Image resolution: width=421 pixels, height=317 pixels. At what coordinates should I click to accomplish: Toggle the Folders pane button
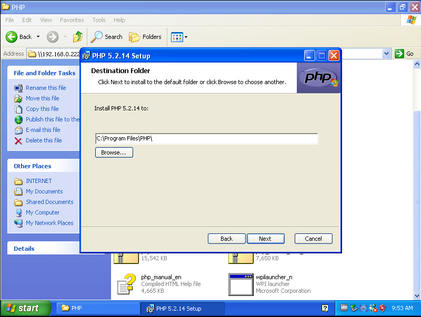click(145, 37)
